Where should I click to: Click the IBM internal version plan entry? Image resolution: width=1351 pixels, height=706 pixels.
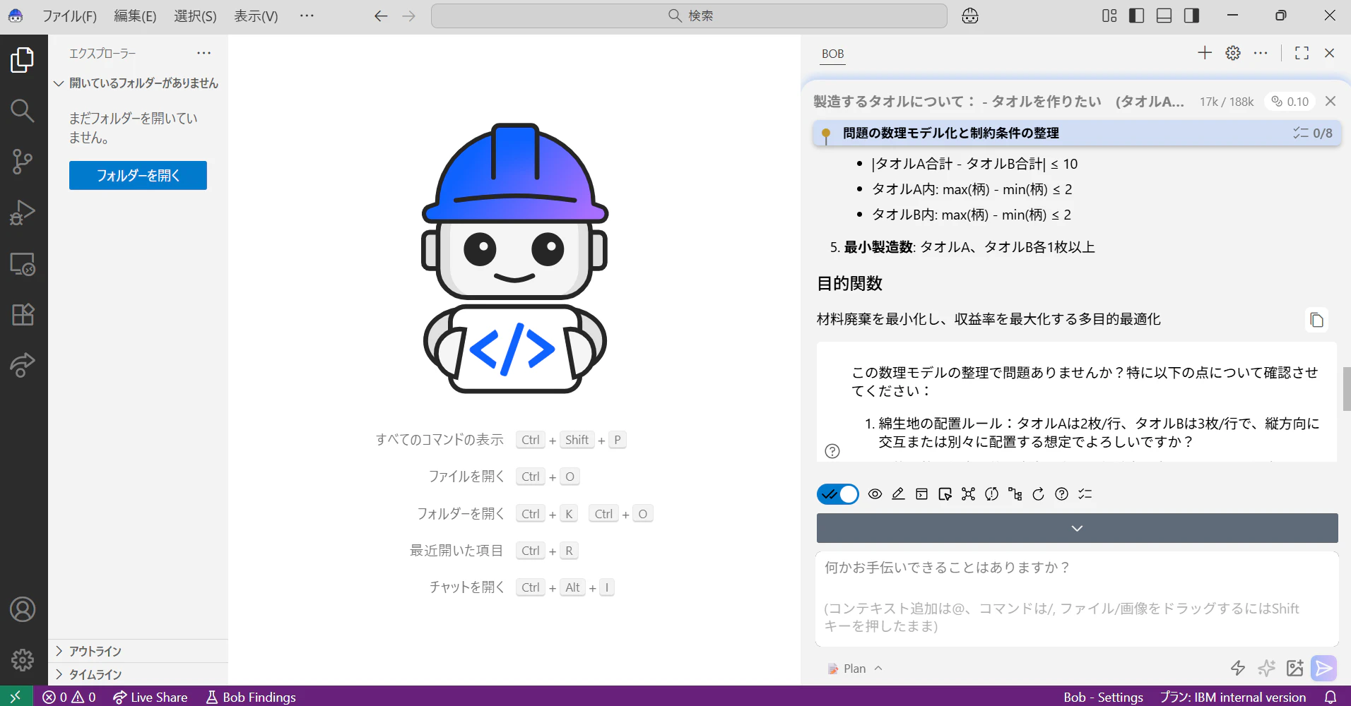tap(1233, 697)
